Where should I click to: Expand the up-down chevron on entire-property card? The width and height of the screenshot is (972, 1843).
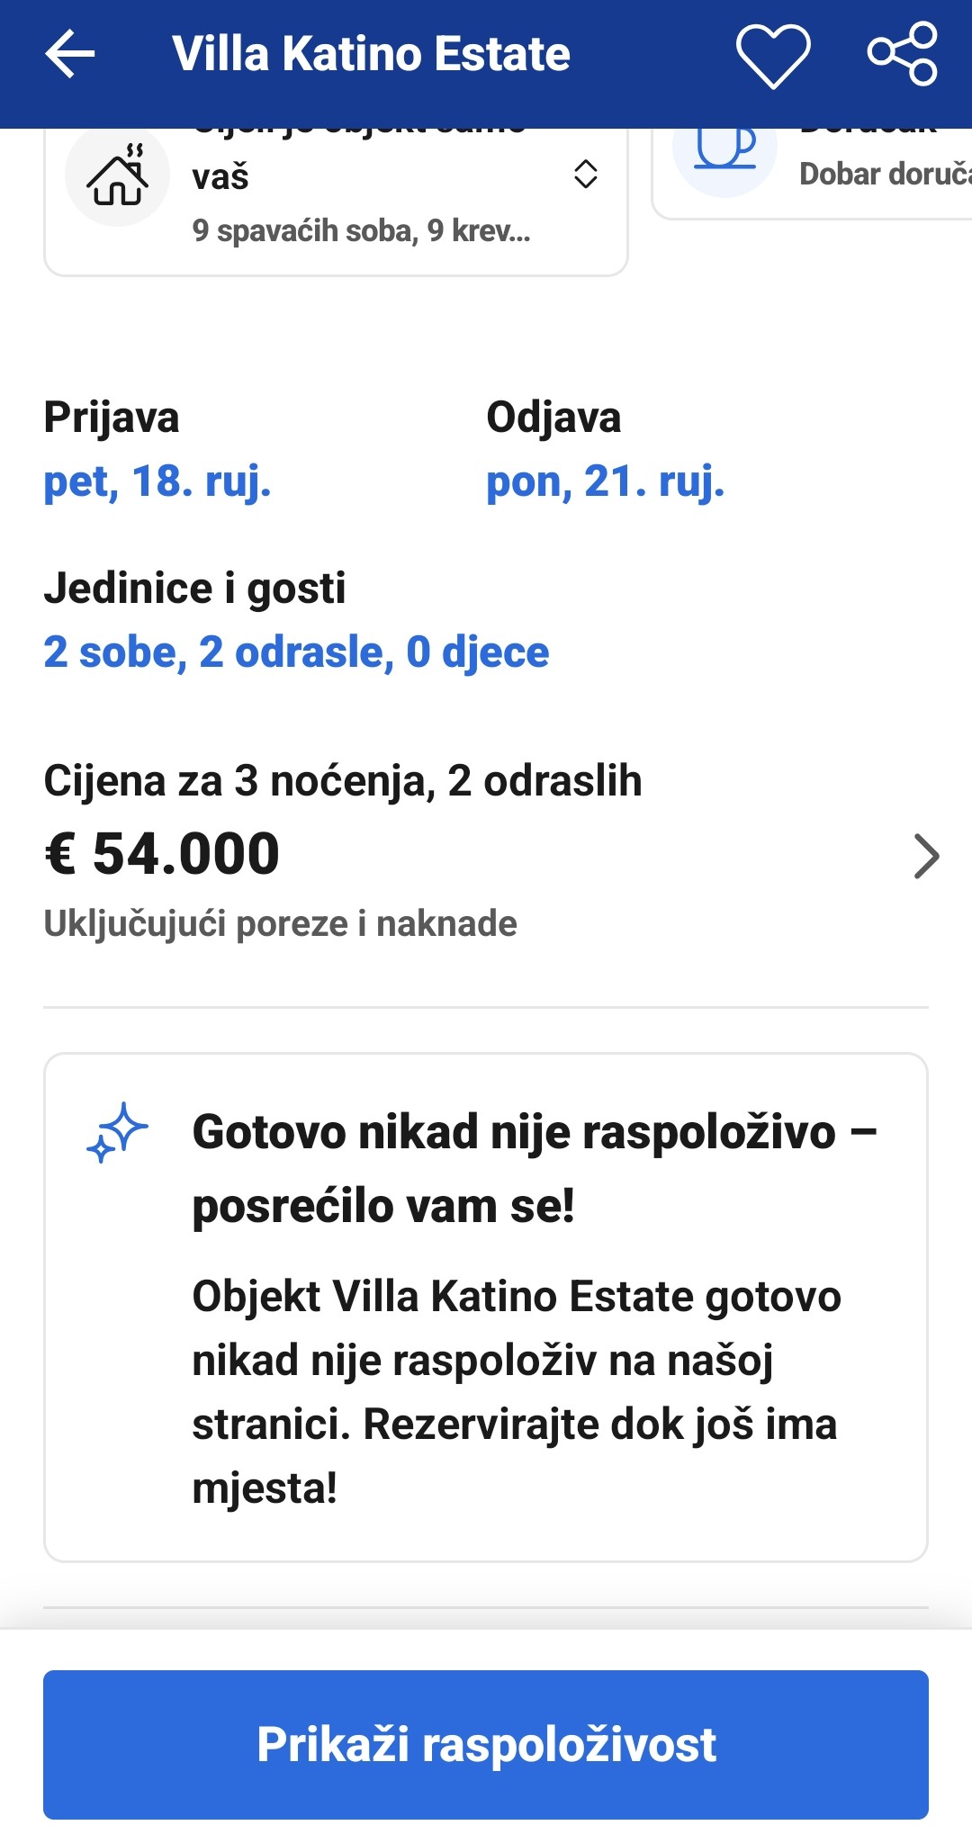(x=586, y=174)
